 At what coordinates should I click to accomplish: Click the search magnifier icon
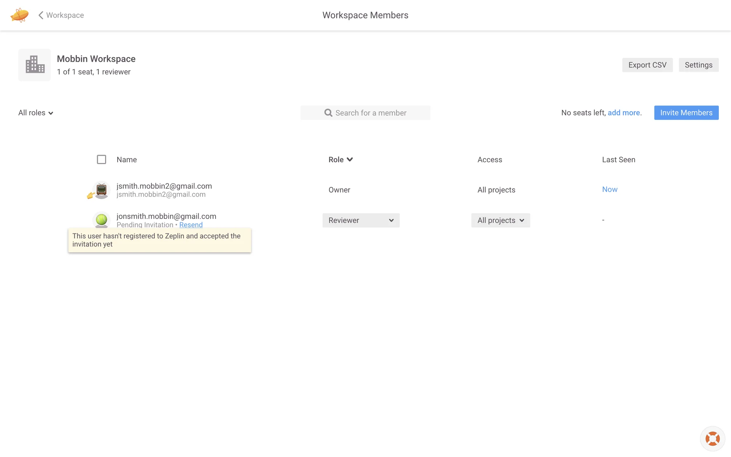pos(328,113)
